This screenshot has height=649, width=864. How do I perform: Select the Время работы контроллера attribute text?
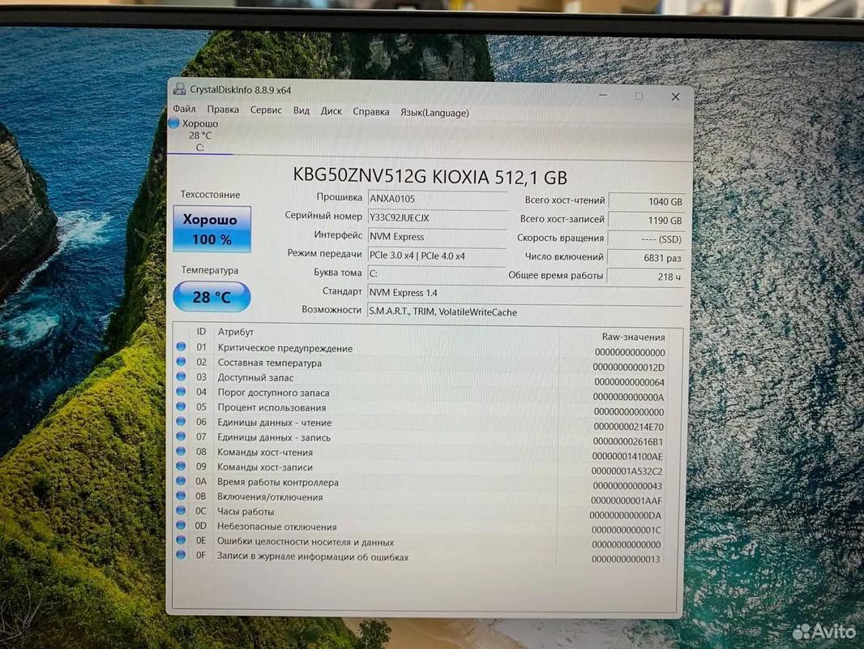point(278,482)
